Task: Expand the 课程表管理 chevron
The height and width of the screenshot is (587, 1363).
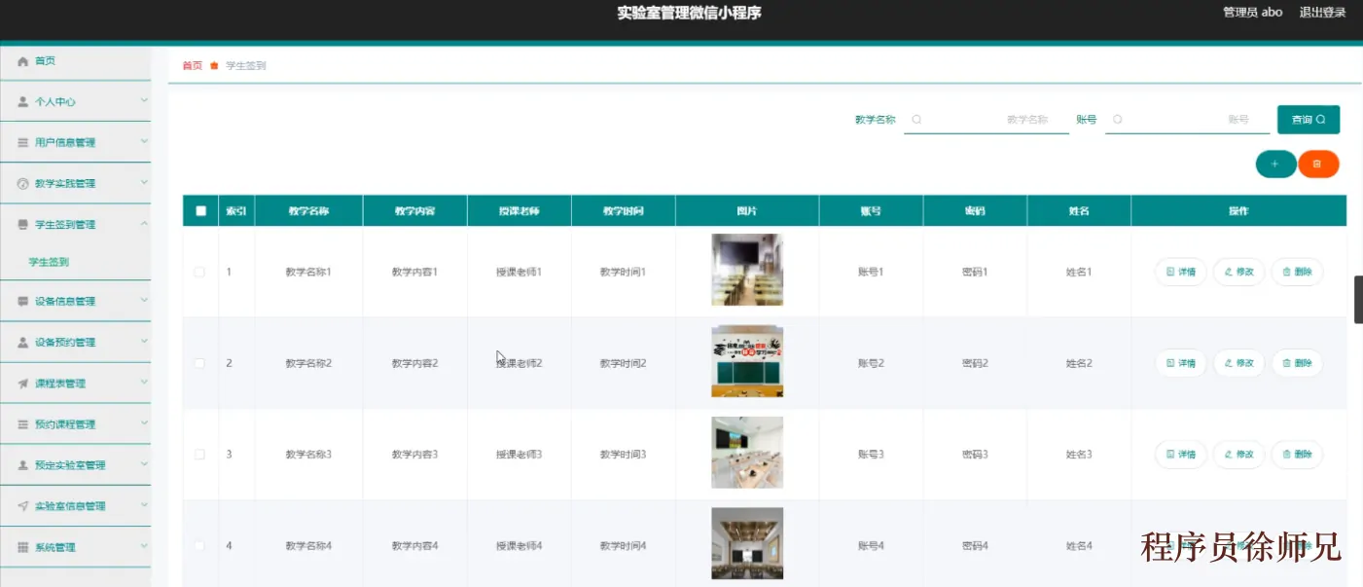Action: click(144, 383)
